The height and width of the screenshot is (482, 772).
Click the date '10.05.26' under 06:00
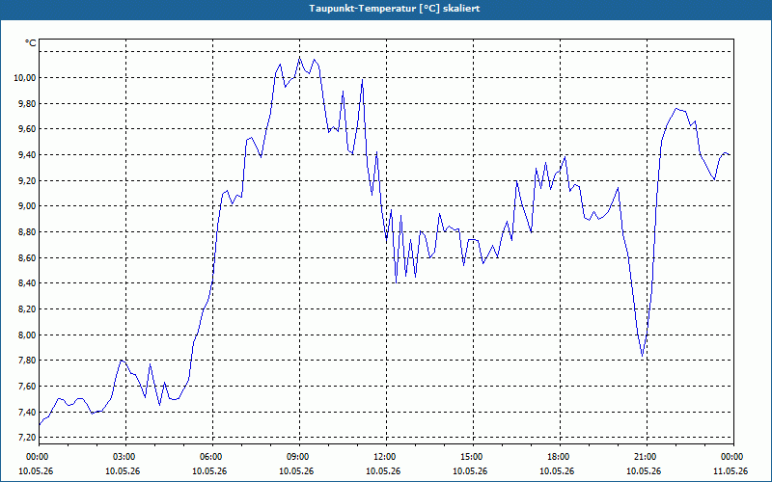pos(210,471)
